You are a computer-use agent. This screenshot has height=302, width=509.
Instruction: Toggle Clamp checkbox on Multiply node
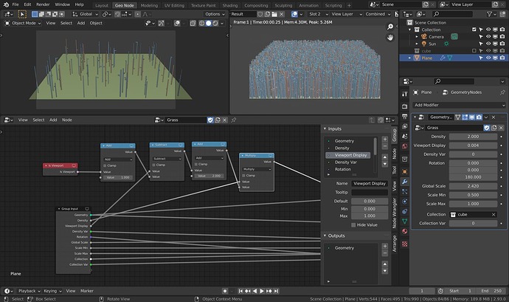pos(243,176)
